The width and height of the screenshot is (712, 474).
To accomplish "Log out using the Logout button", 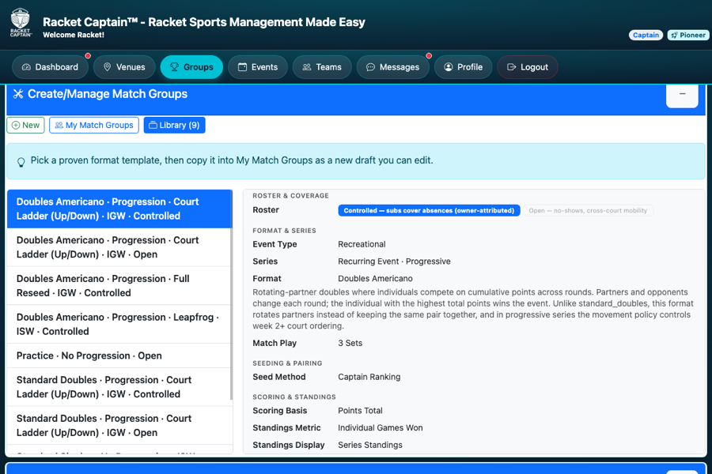I will coord(528,67).
